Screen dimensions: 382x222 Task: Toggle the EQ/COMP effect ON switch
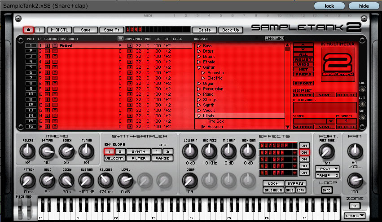tap(304, 146)
